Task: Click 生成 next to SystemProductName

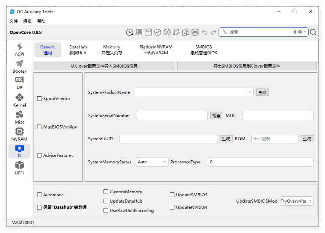Action: (263, 92)
